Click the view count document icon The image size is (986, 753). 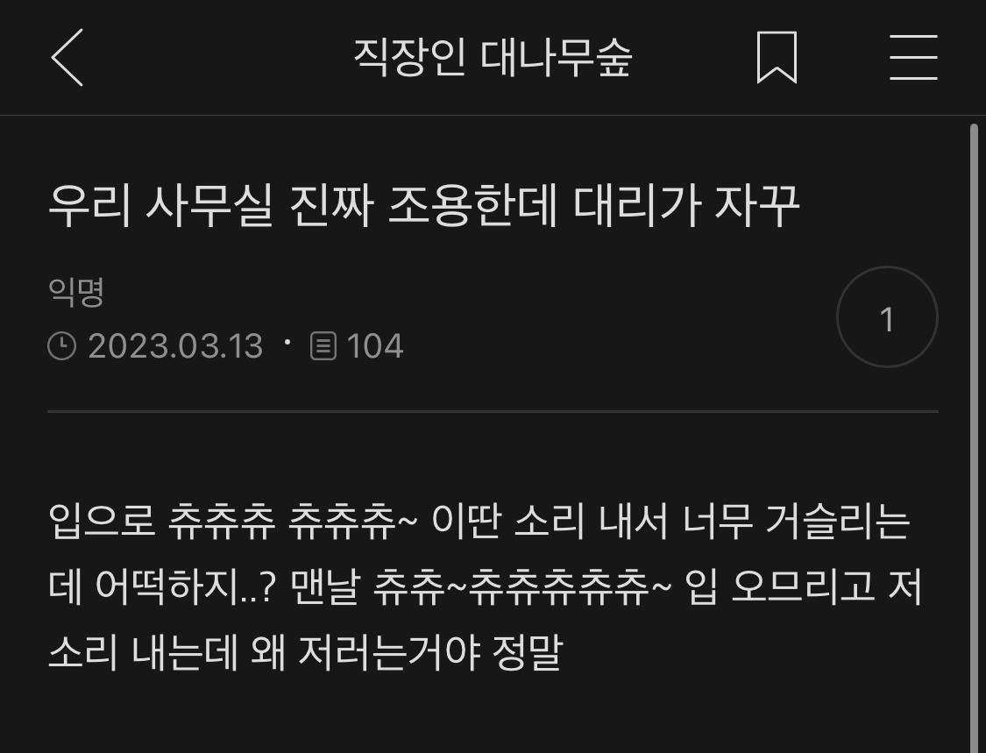tap(323, 346)
